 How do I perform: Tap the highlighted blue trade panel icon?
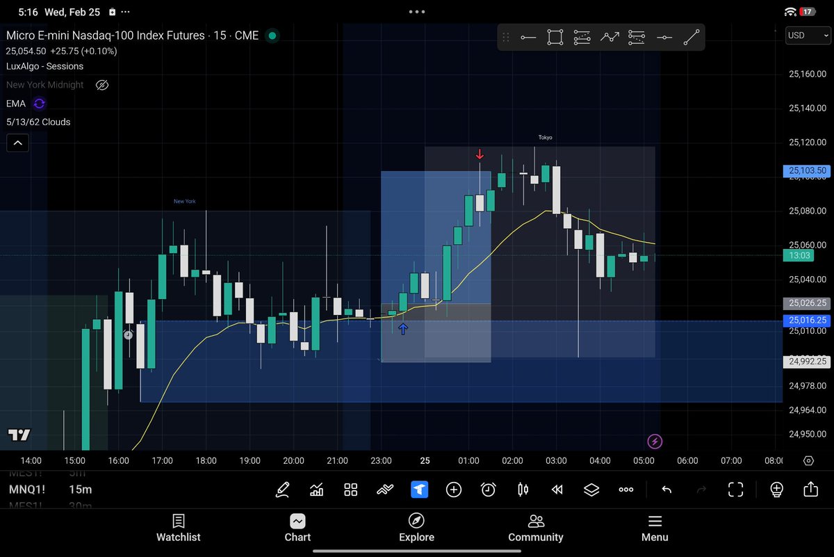419,490
